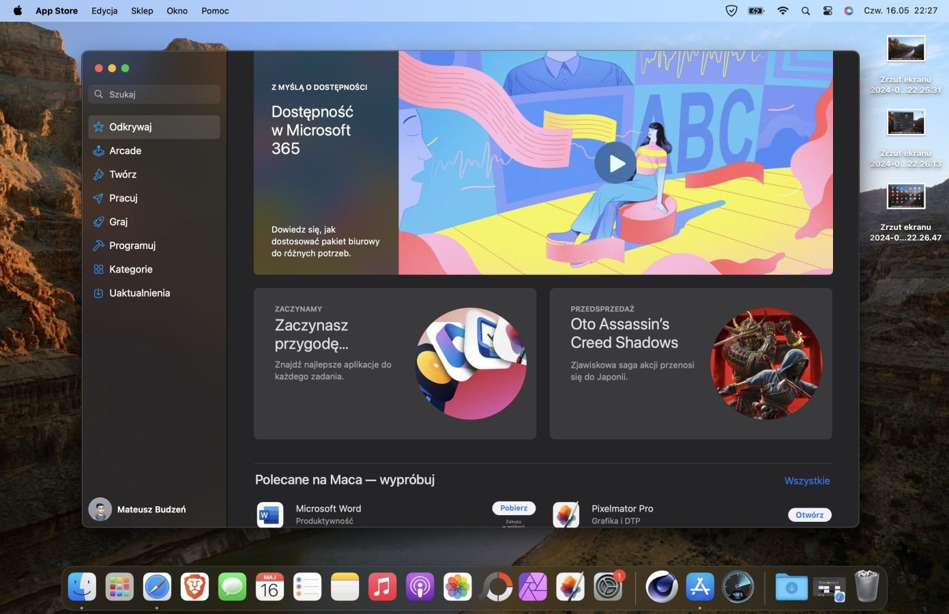Open Mateusz Budzeń account profile
Image resolution: width=949 pixels, height=614 pixels.
(137, 510)
